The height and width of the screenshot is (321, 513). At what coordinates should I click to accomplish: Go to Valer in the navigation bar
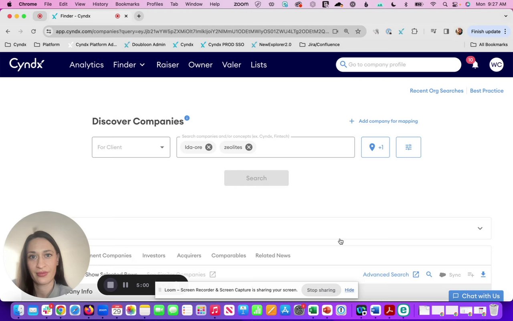(232, 65)
